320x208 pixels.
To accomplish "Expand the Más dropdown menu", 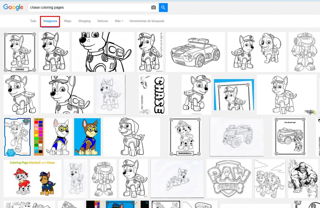I will [x=119, y=21].
